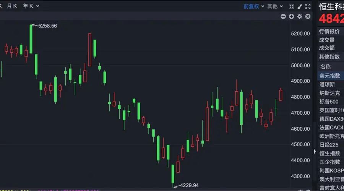
Task: Select 国企指数 index row
Action: click(x=331, y=162)
